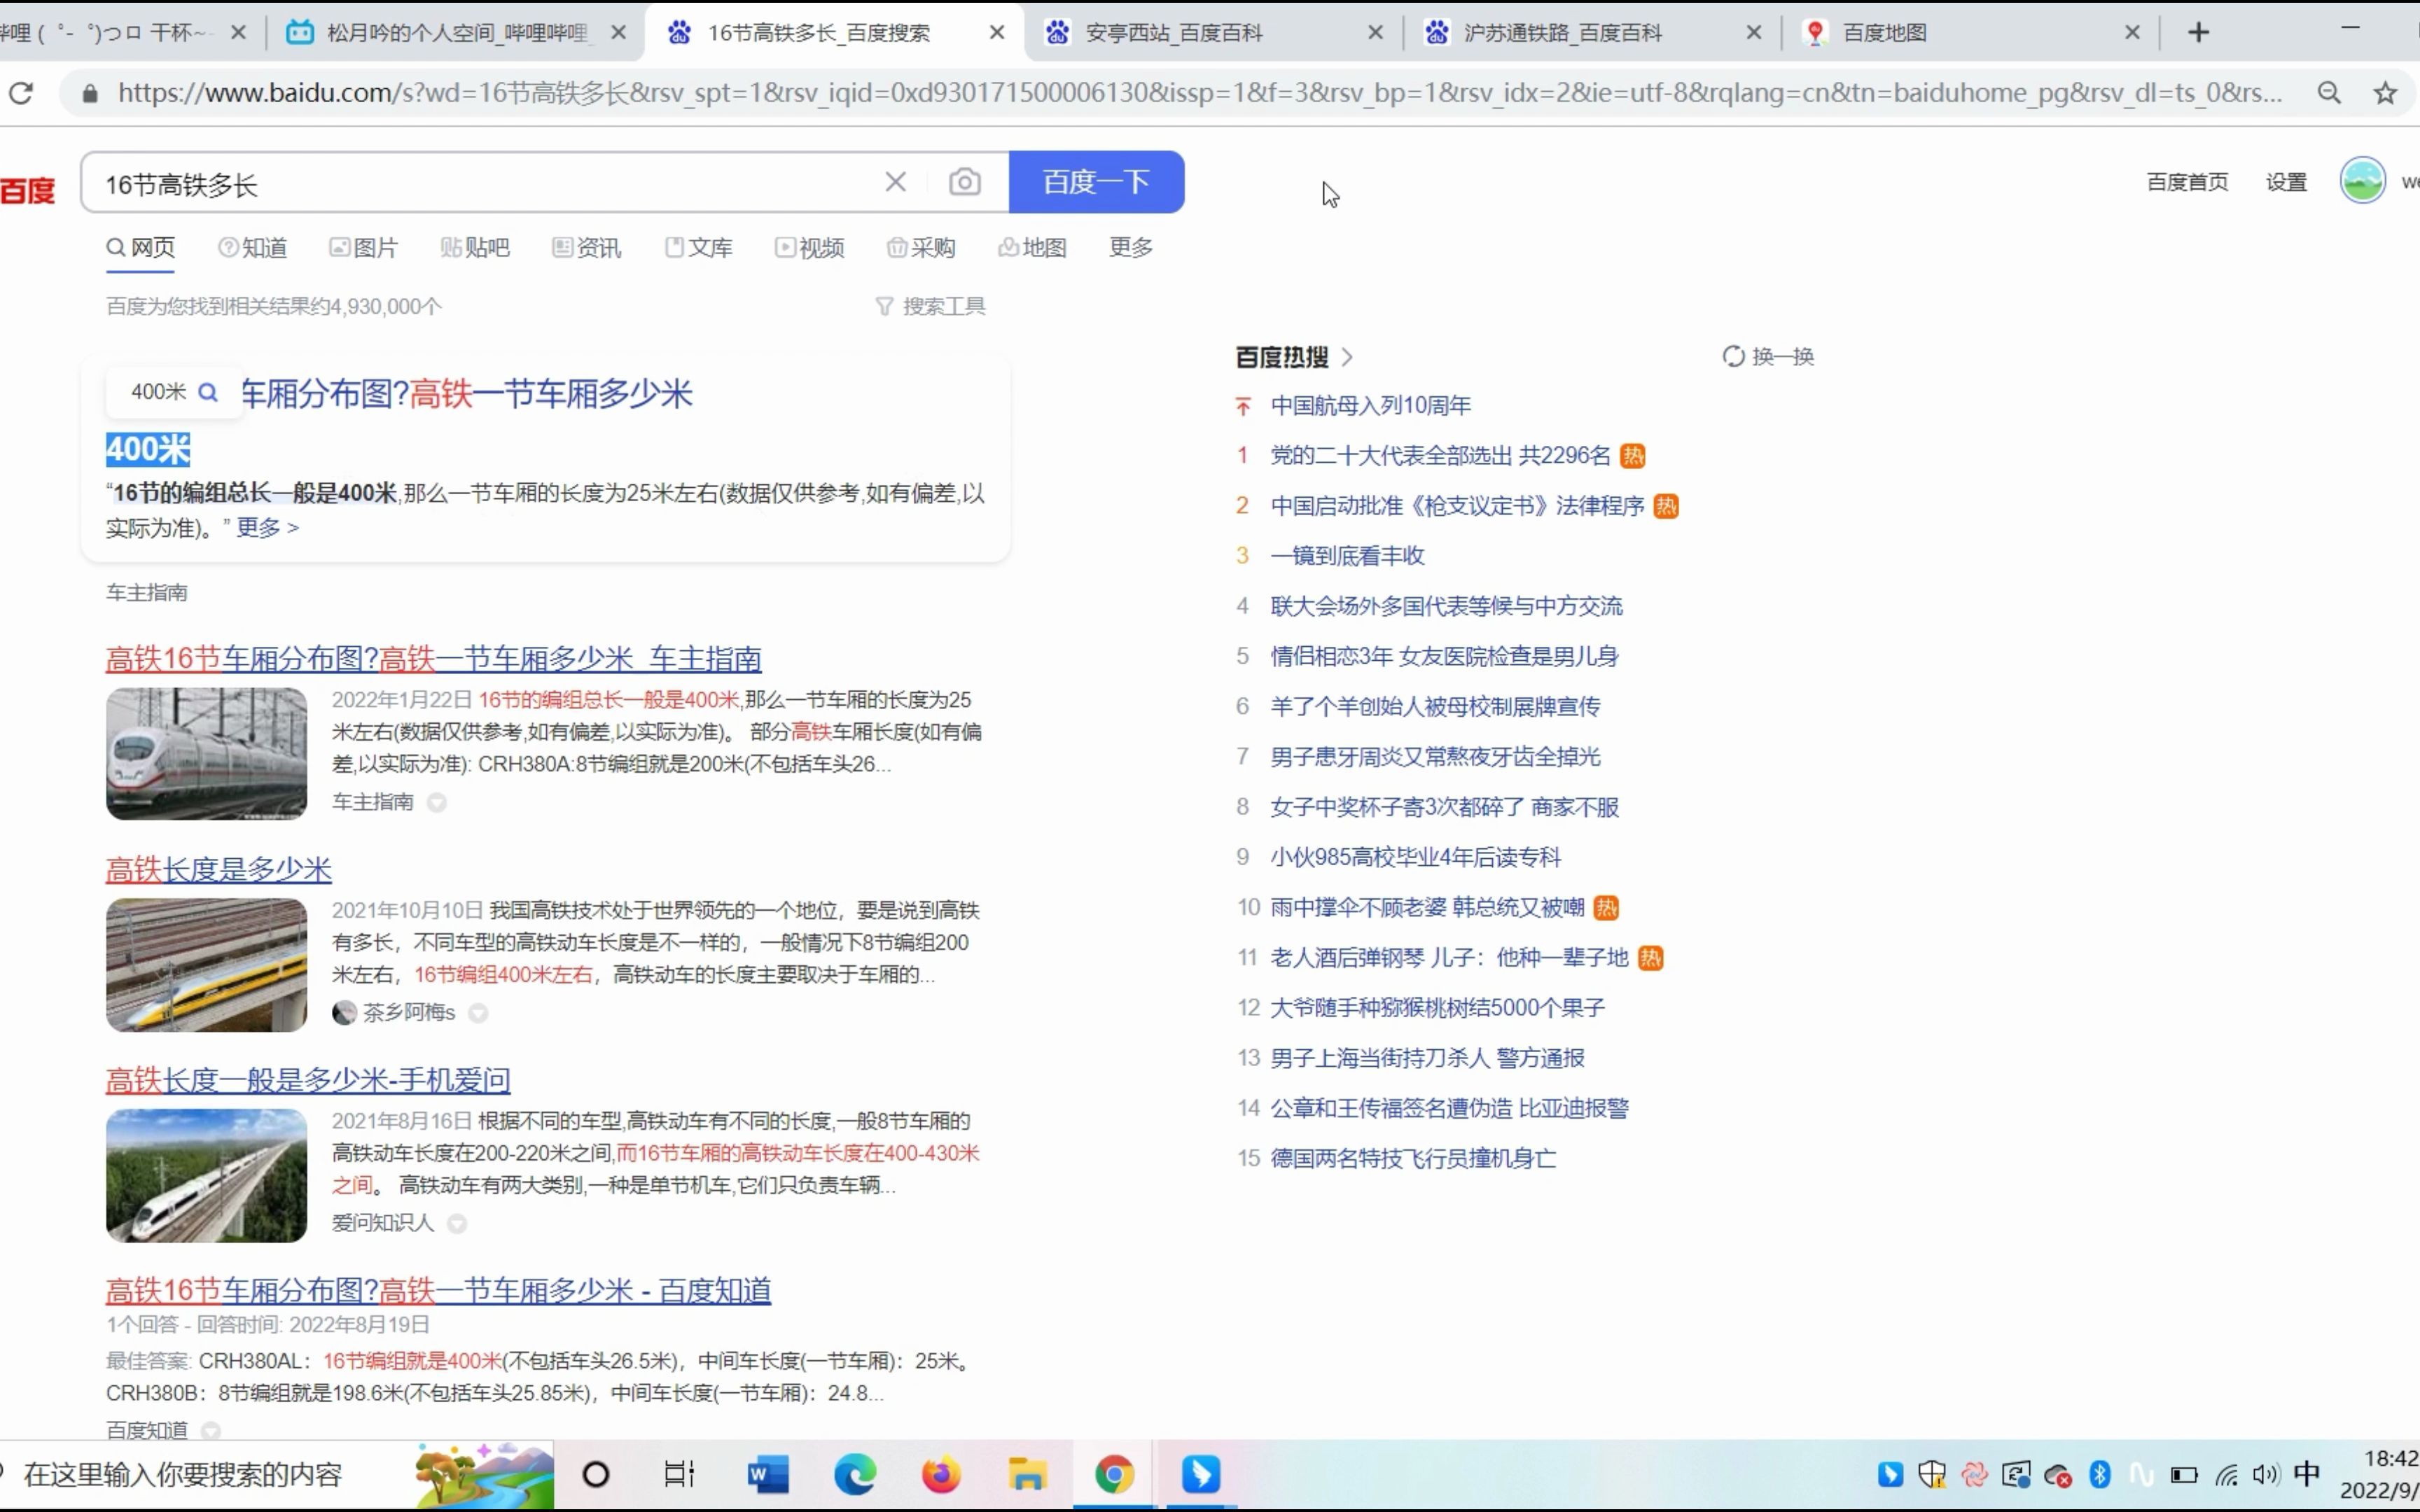Click the Baidu logo

27,190
